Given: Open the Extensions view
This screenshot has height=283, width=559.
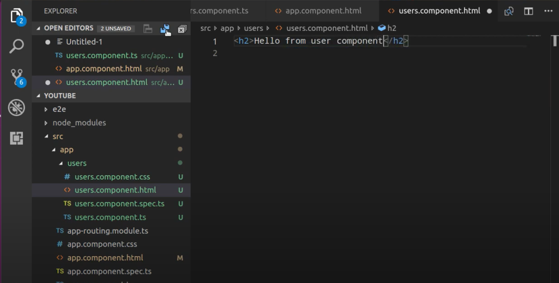Looking at the screenshot, I should tap(16, 138).
